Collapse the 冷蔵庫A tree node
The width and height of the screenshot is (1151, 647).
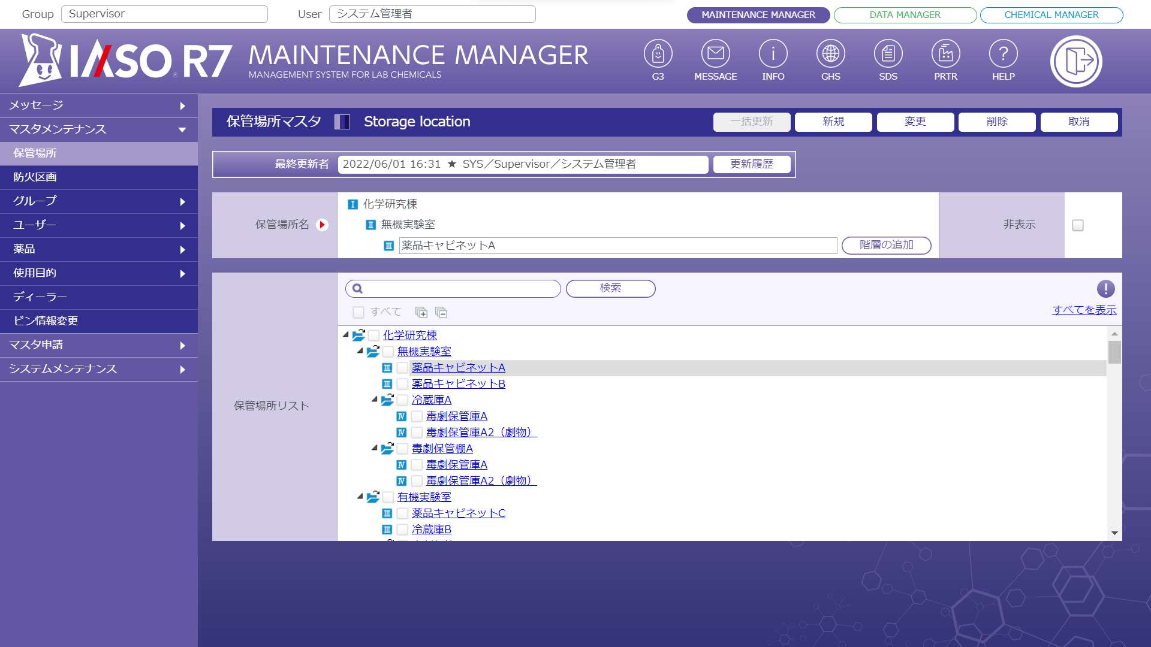(374, 400)
